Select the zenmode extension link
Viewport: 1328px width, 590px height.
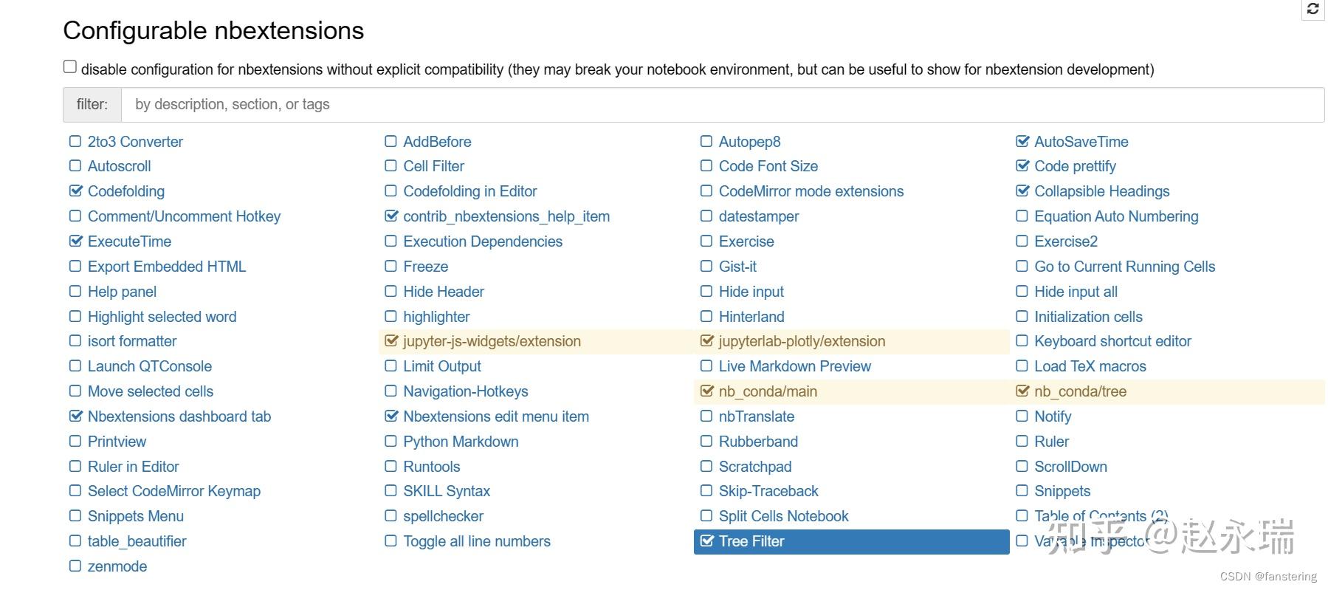[117, 566]
